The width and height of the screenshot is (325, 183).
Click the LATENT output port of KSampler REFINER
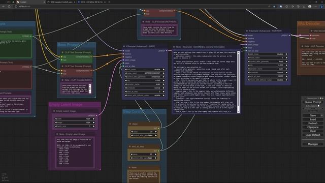pos(289,36)
